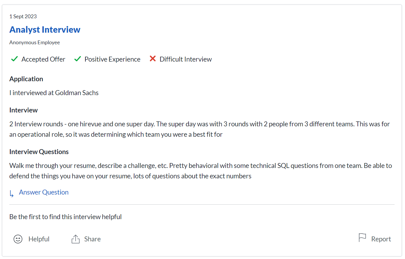Open the Analyst Interview title link
The height and width of the screenshot is (259, 405).
pyautogui.click(x=45, y=29)
